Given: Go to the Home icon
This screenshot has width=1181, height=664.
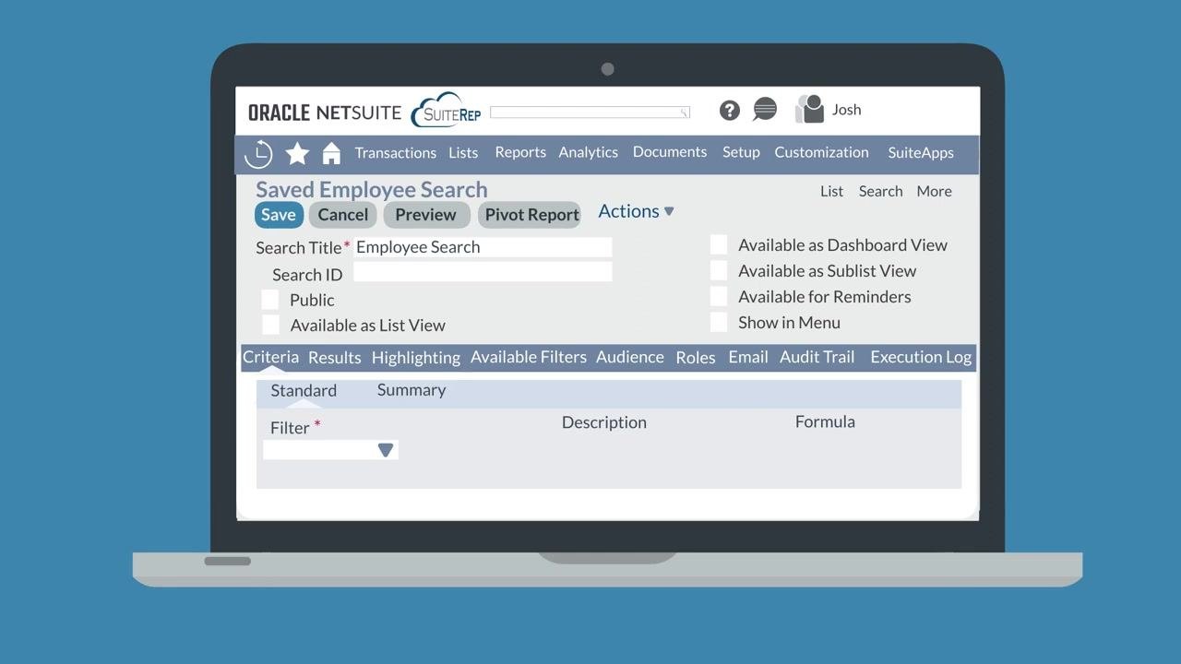Looking at the screenshot, I should [331, 153].
